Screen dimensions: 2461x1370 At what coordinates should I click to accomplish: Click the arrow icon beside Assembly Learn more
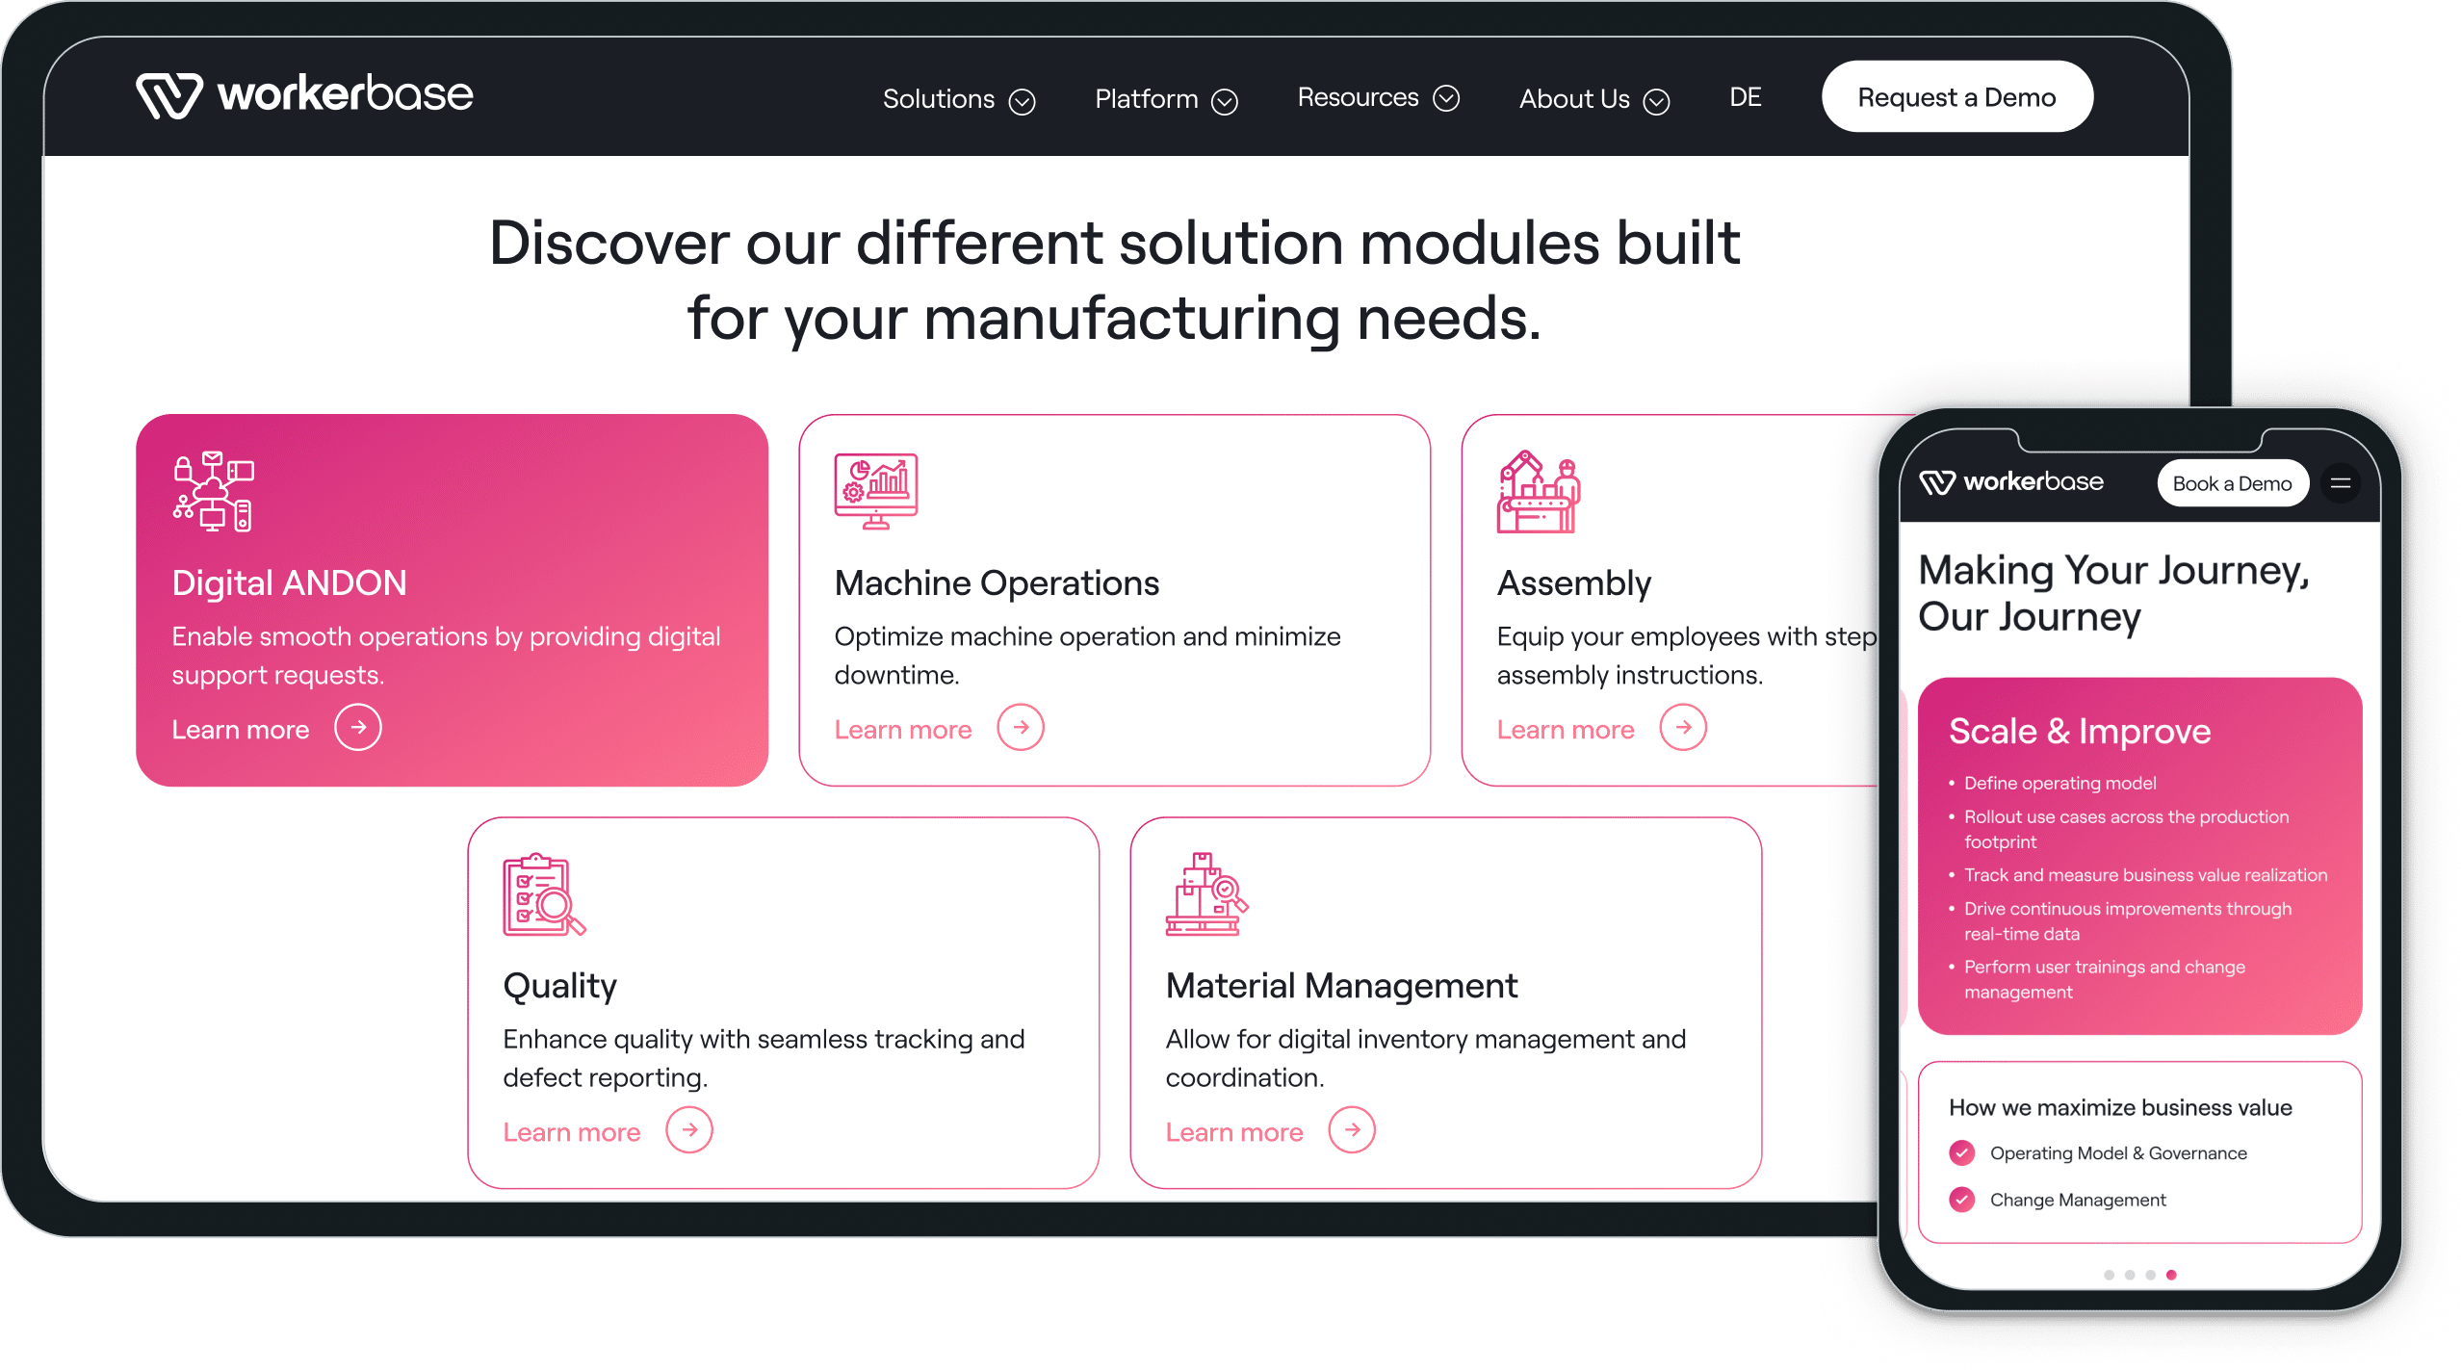tap(1683, 728)
